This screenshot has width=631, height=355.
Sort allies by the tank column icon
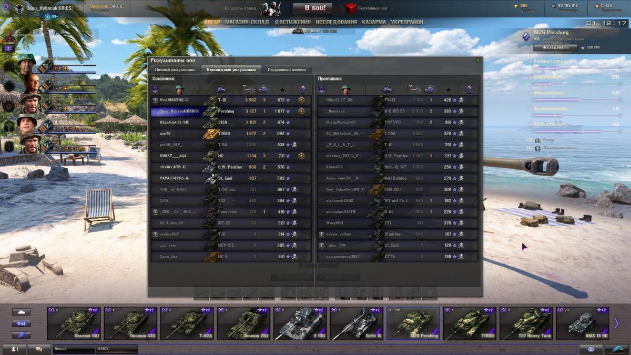pyautogui.click(x=222, y=89)
